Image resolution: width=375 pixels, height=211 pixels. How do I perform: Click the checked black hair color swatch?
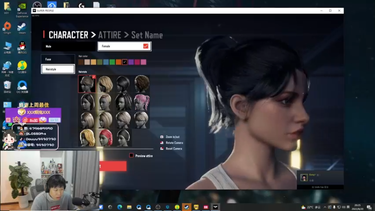125,62
